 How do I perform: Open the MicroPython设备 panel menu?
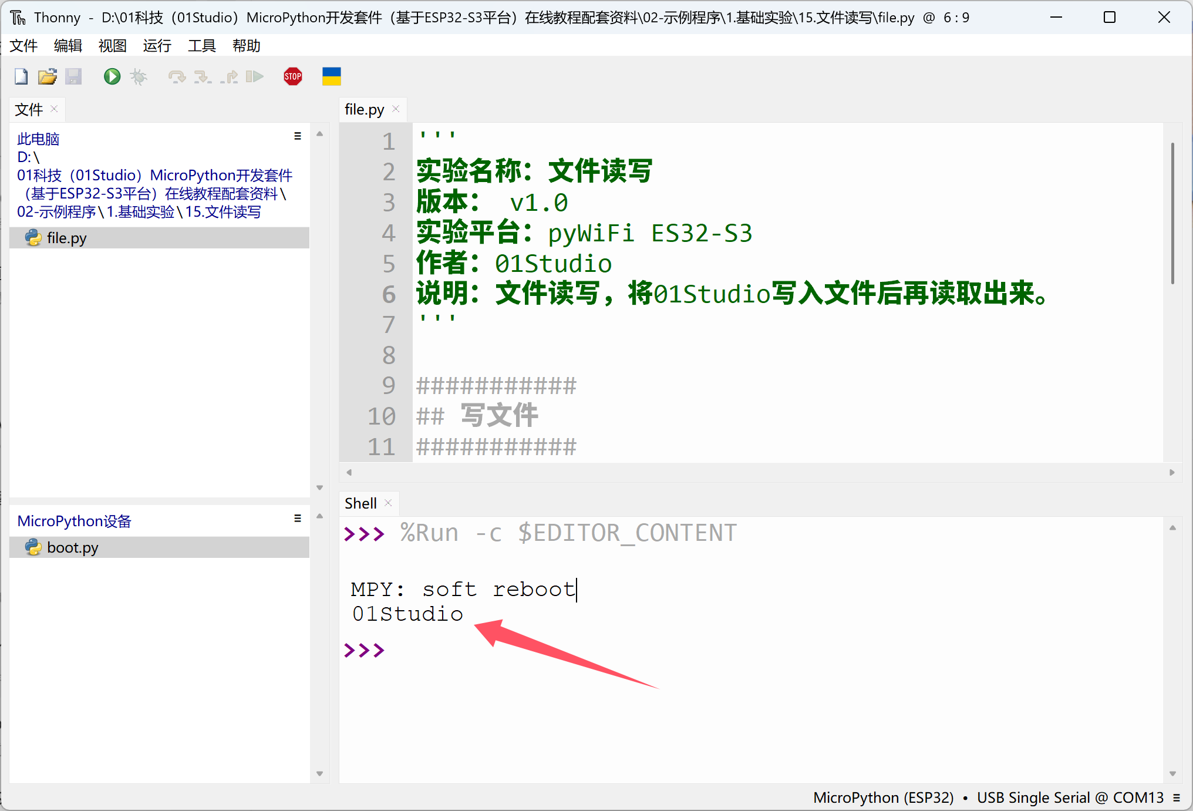(298, 519)
